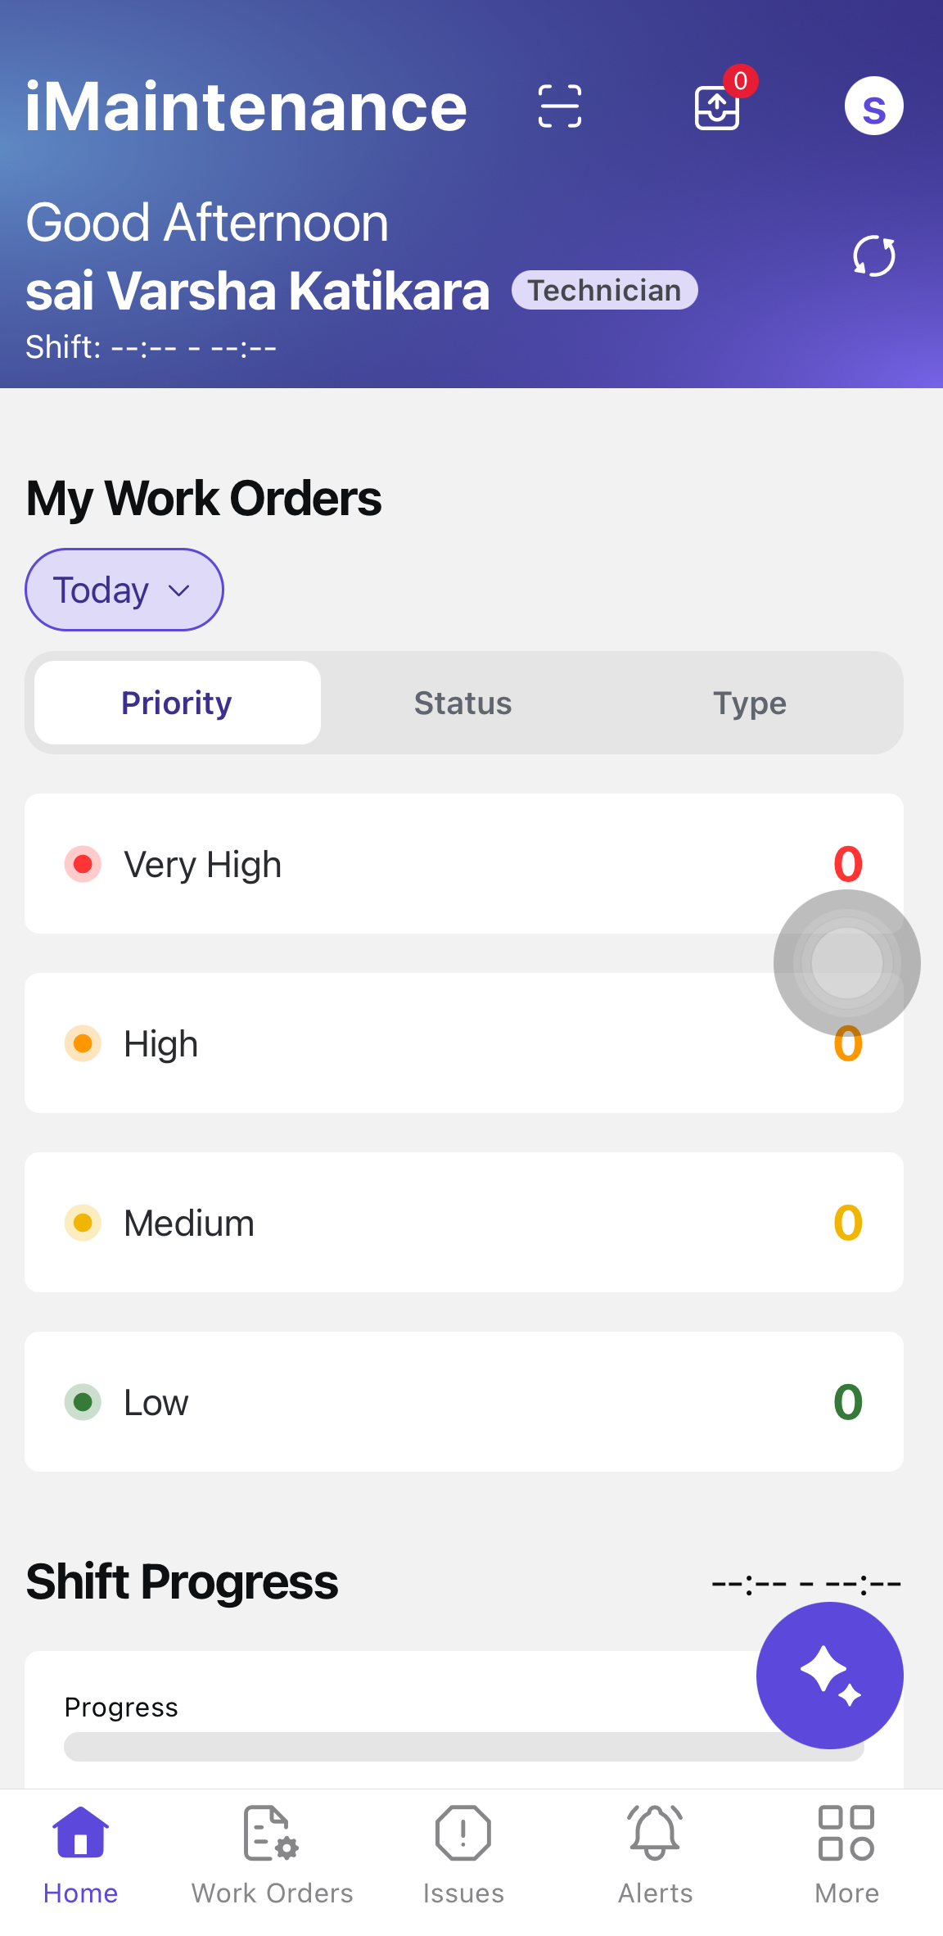Tap the refresh sync icon

[x=873, y=256]
